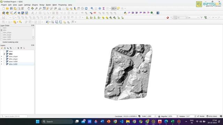
Task: Open the Temporal Controller clock icon
Action: [82, 9]
